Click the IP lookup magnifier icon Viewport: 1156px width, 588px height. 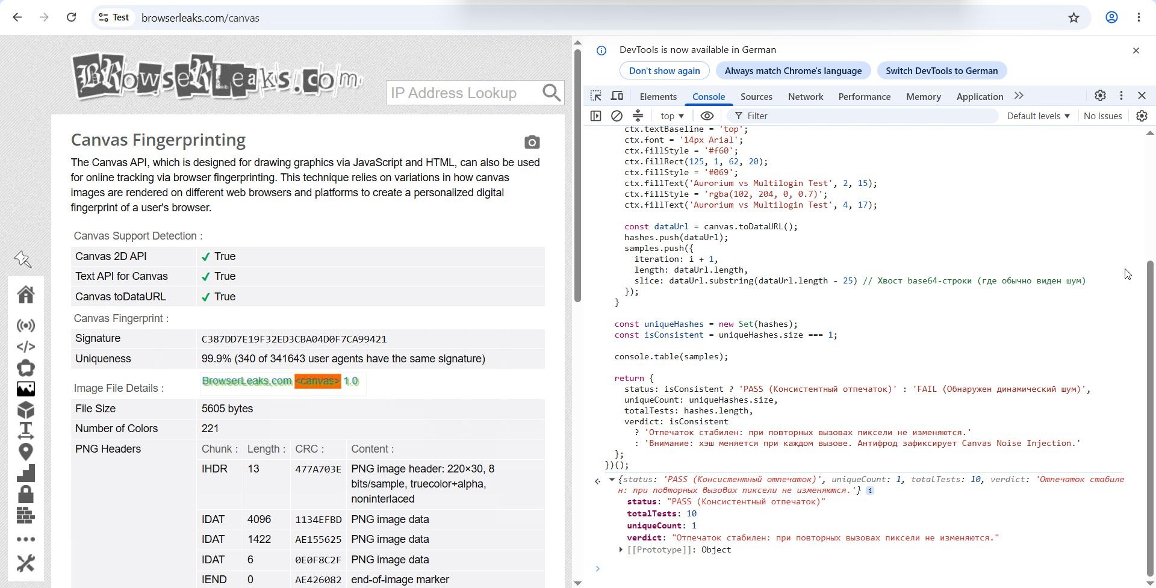tap(552, 93)
